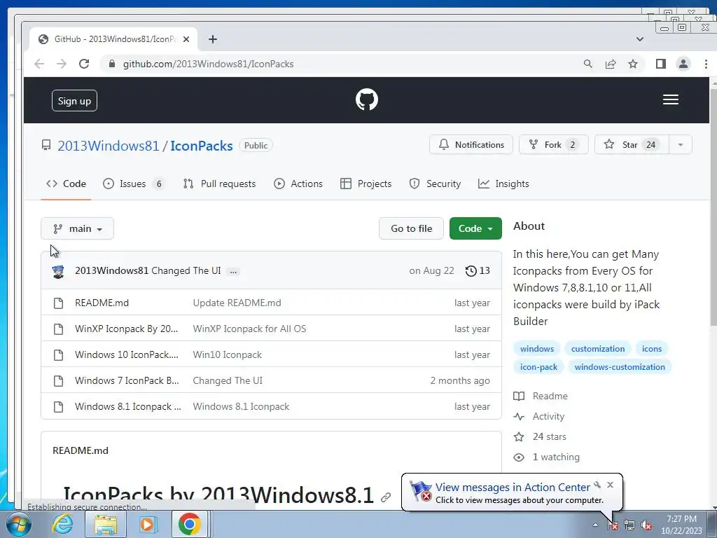Click the browser forward arrow
This screenshot has height=538, width=717.
point(62,64)
